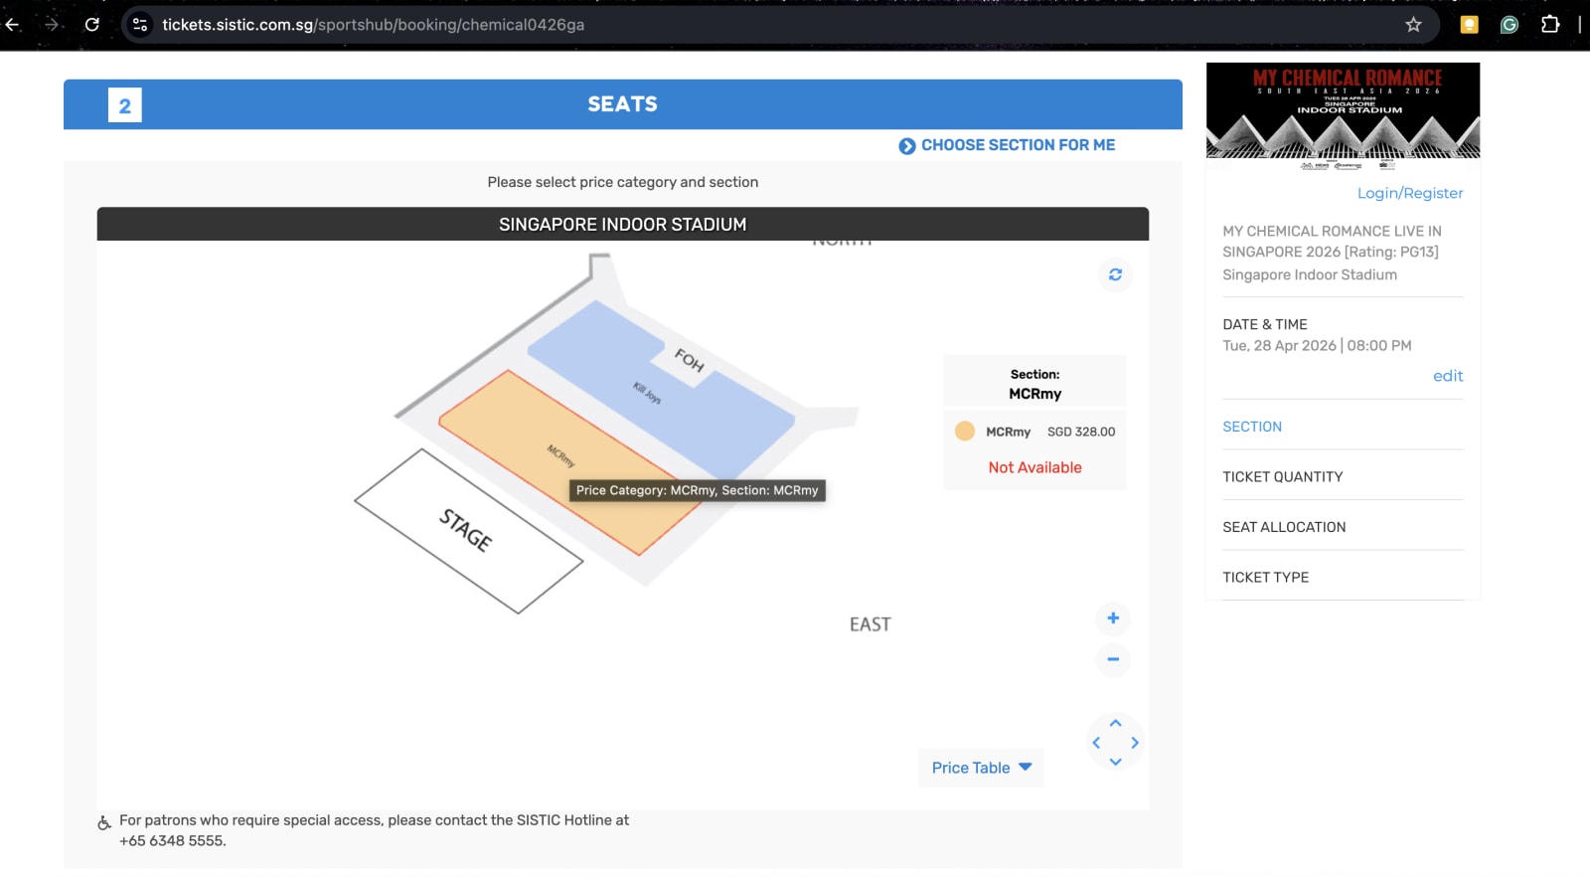Click the EAST direction label
Screen dimensions: 1590x877
pyautogui.click(x=870, y=624)
